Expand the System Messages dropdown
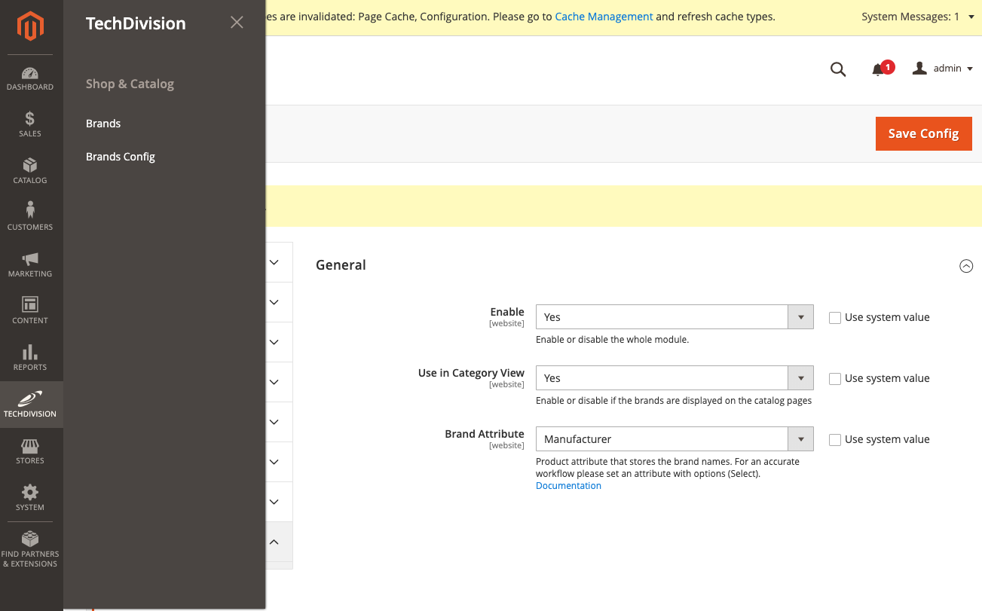The height and width of the screenshot is (611, 982). click(918, 17)
